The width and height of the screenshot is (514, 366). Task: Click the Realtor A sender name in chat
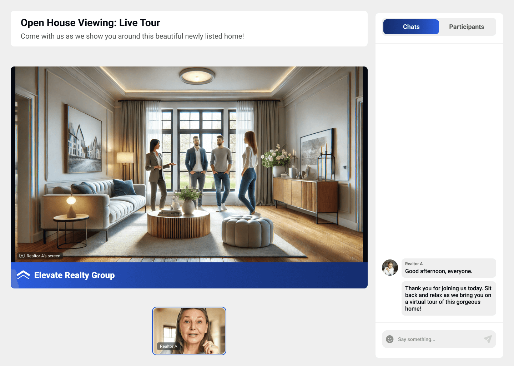414,264
